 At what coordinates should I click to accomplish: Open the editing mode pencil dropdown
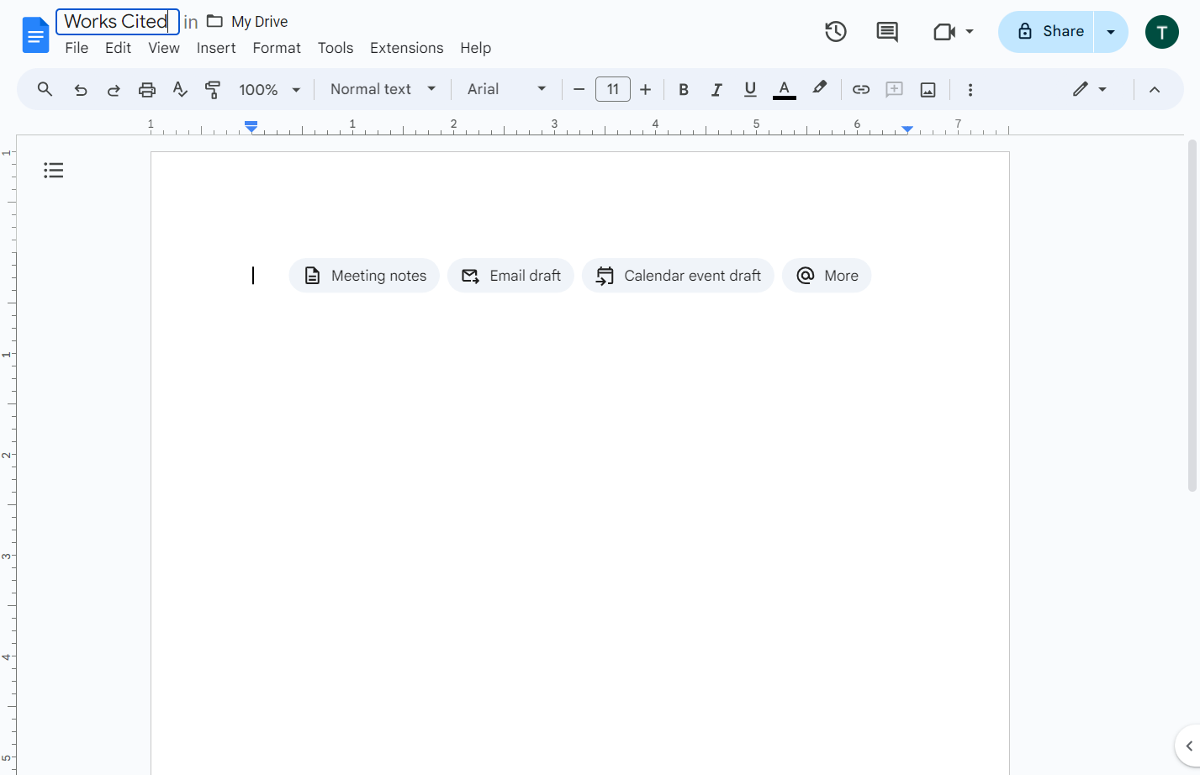tap(1089, 89)
